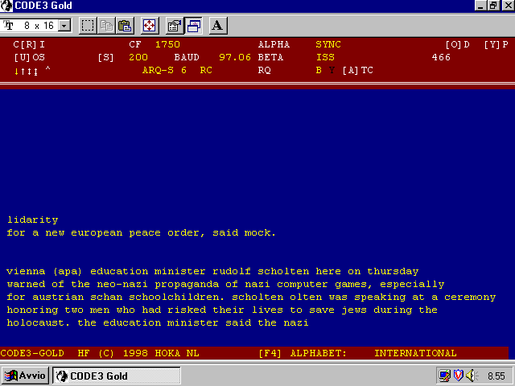Image resolution: width=515 pixels, height=386 pixels.
Task: Open Font settings with the A icon
Action: pos(217,26)
